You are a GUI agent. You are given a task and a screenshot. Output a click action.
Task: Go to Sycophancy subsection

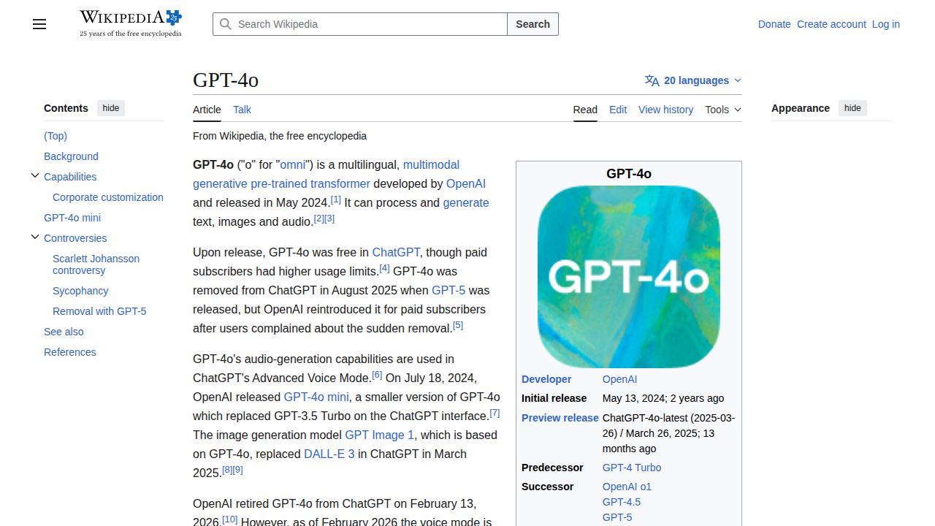click(x=80, y=291)
